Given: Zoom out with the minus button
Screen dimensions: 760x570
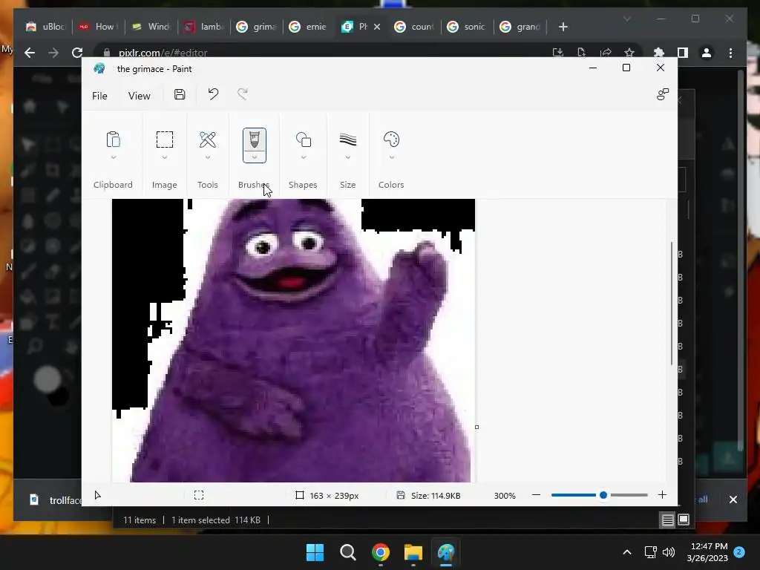Looking at the screenshot, I should 536,495.
